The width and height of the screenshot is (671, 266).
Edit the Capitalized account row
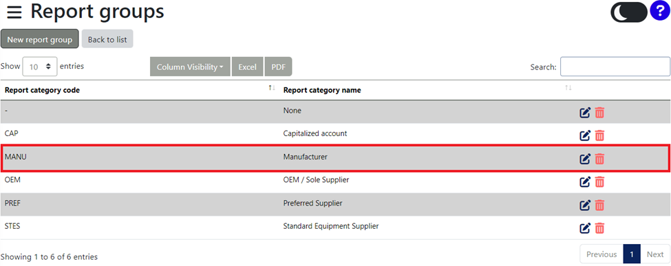point(585,136)
